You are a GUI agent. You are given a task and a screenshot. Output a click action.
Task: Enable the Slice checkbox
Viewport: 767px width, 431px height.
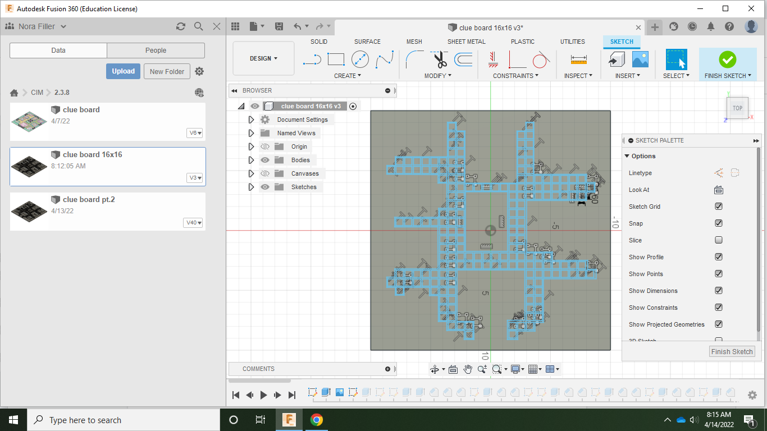click(719, 240)
